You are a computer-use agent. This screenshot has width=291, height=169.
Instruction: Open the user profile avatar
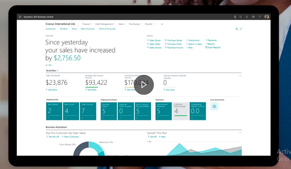click(x=267, y=17)
